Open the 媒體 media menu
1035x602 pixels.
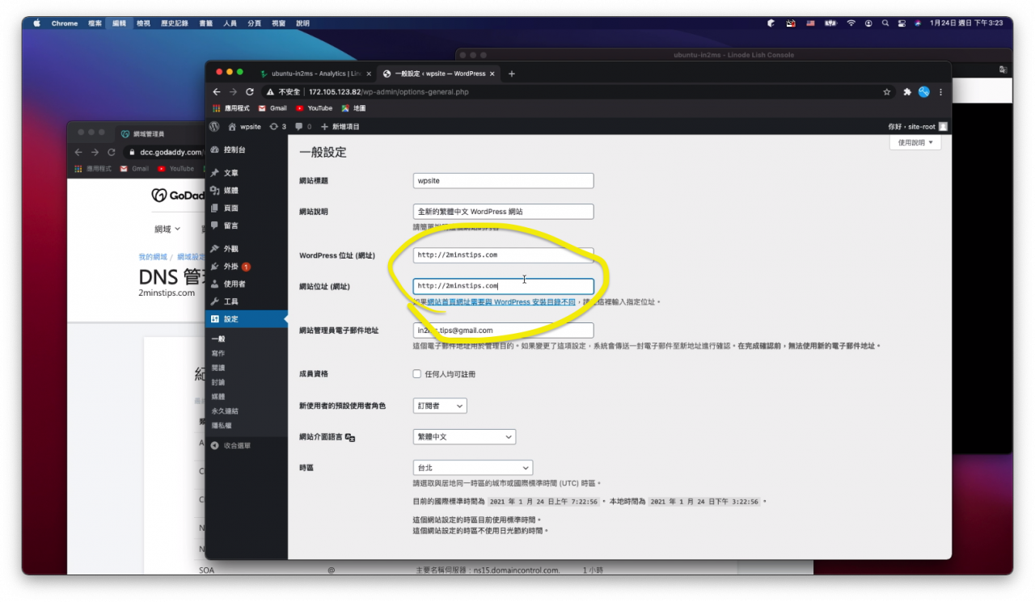tap(246, 191)
